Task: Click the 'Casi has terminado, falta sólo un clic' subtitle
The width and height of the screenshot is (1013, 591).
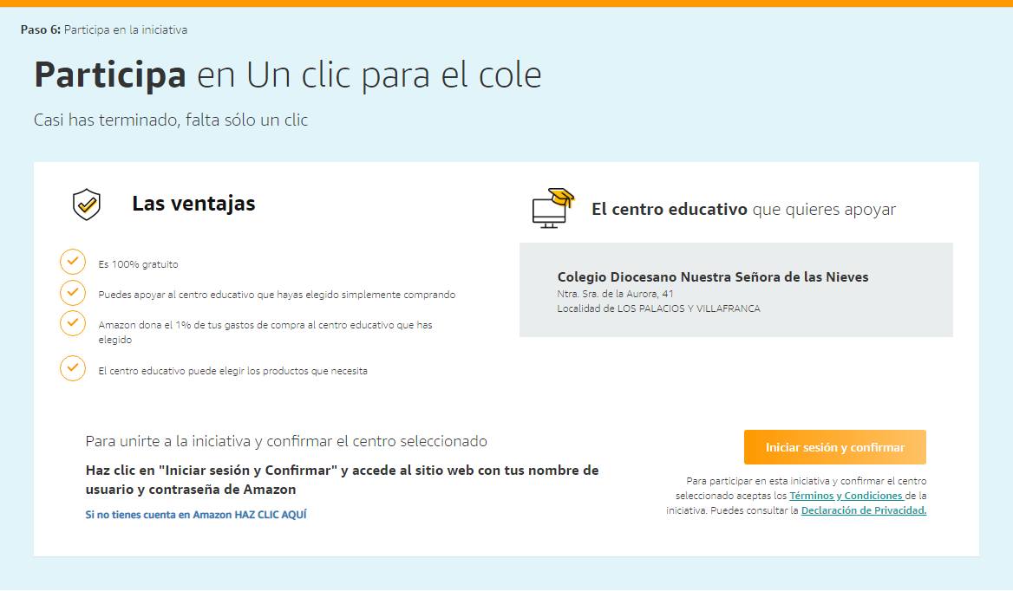Action: coord(171,120)
